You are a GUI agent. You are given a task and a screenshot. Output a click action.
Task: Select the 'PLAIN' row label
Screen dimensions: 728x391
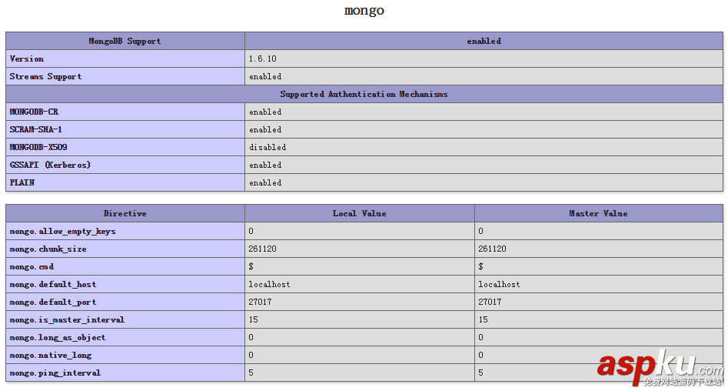(x=22, y=182)
